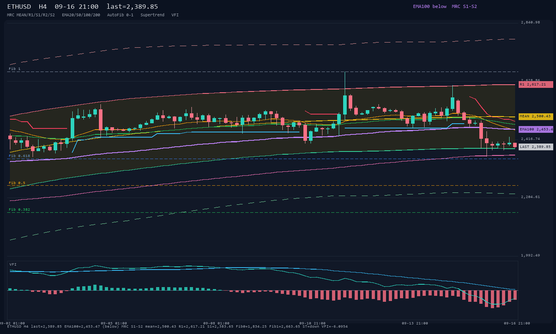The width and height of the screenshot is (556, 334).
Task: Click the 09-10 21:00 time axis label
Action: click(313, 323)
